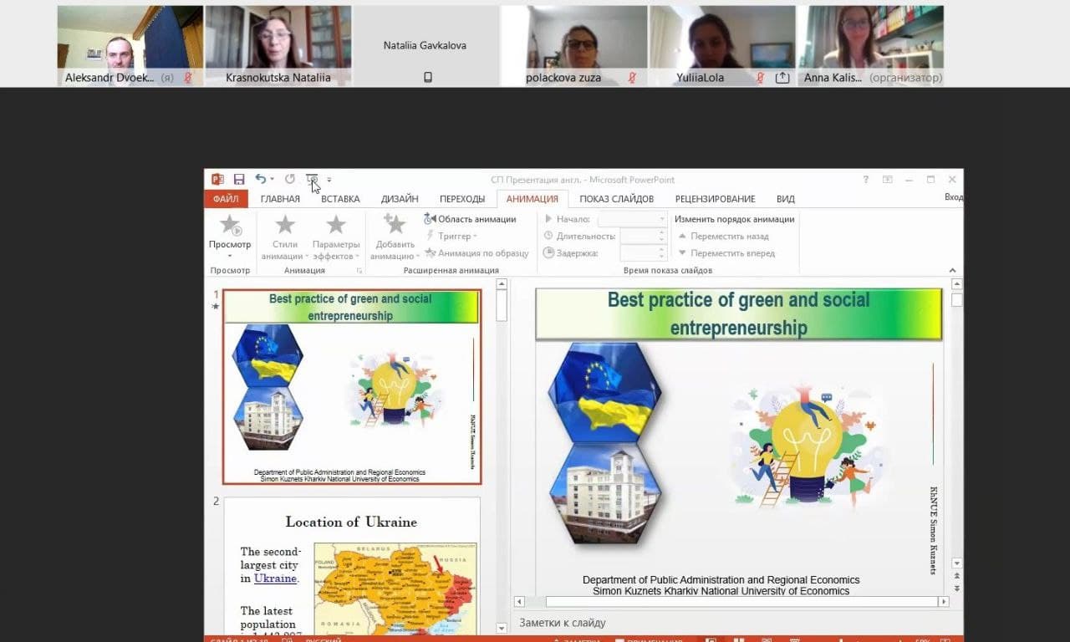
Task: Click Переместить назад button
Action: point(724,237)
